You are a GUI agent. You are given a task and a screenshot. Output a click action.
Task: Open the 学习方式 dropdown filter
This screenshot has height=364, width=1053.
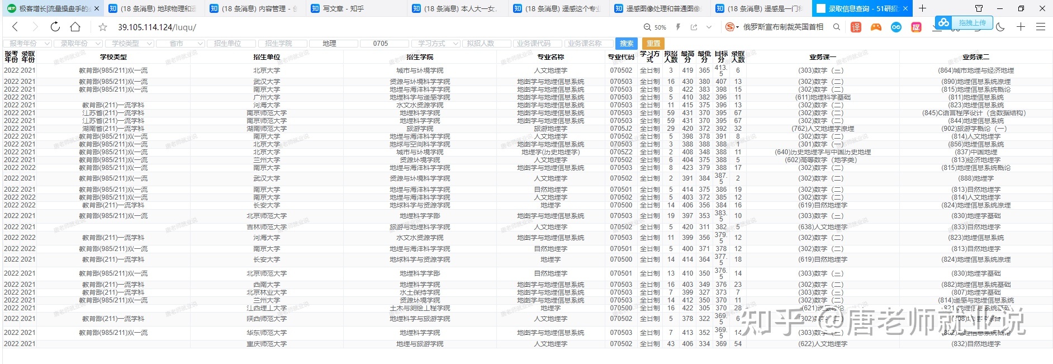(x=435, y=44)
